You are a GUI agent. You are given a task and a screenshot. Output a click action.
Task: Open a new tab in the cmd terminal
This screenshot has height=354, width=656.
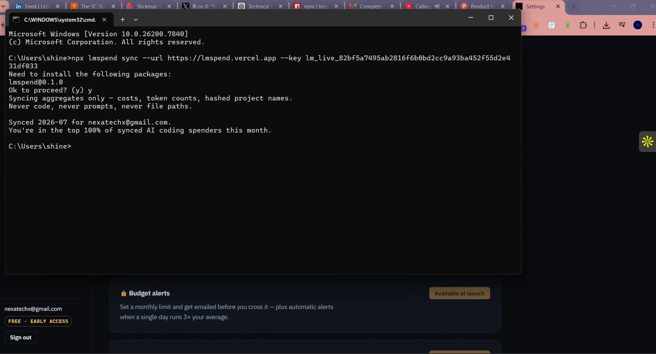[x=123, y=20]
